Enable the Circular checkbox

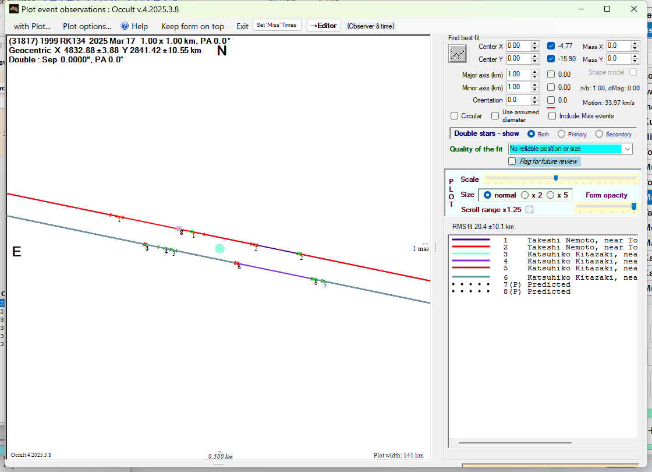tap(455, 116)
